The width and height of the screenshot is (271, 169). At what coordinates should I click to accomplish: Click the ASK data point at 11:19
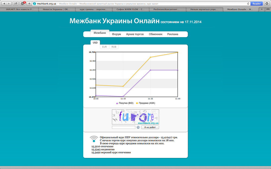point(123,86)
